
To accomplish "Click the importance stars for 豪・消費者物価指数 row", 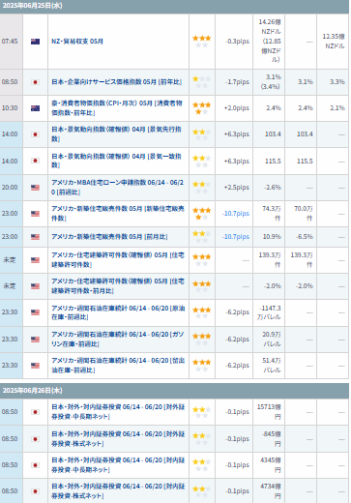I will point(202,108).
